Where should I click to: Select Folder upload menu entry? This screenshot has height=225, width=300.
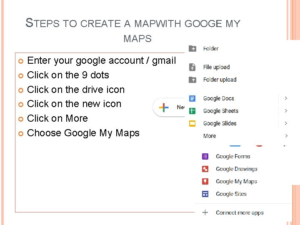[220, 80]
